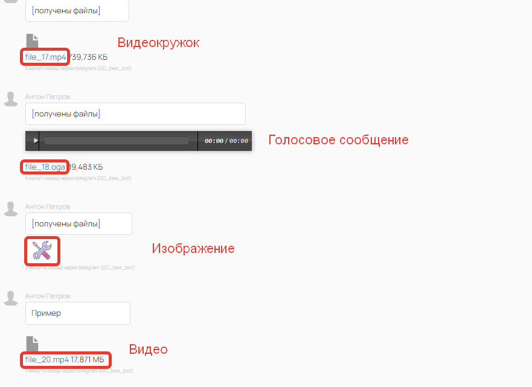Screen dimensions: 532x387
Task: Click the 739,736 КБ file size text
Action: (88, 57)
